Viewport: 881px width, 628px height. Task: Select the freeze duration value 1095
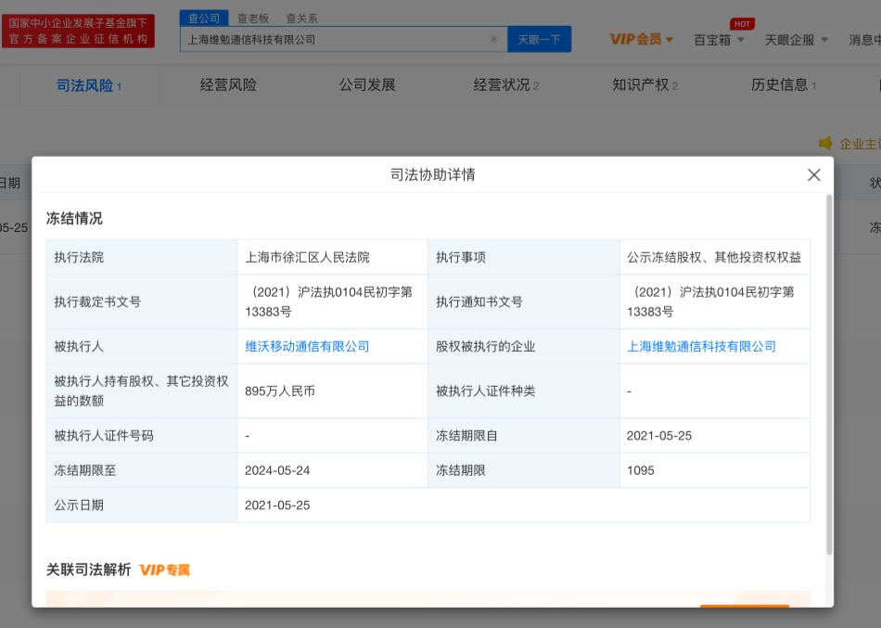(641, 470)
